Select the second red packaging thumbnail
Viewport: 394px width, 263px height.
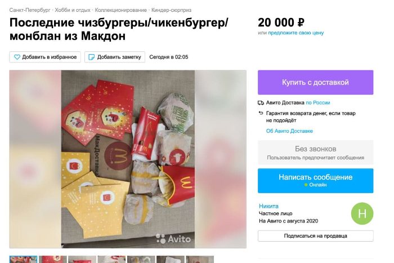click(53, 259)
